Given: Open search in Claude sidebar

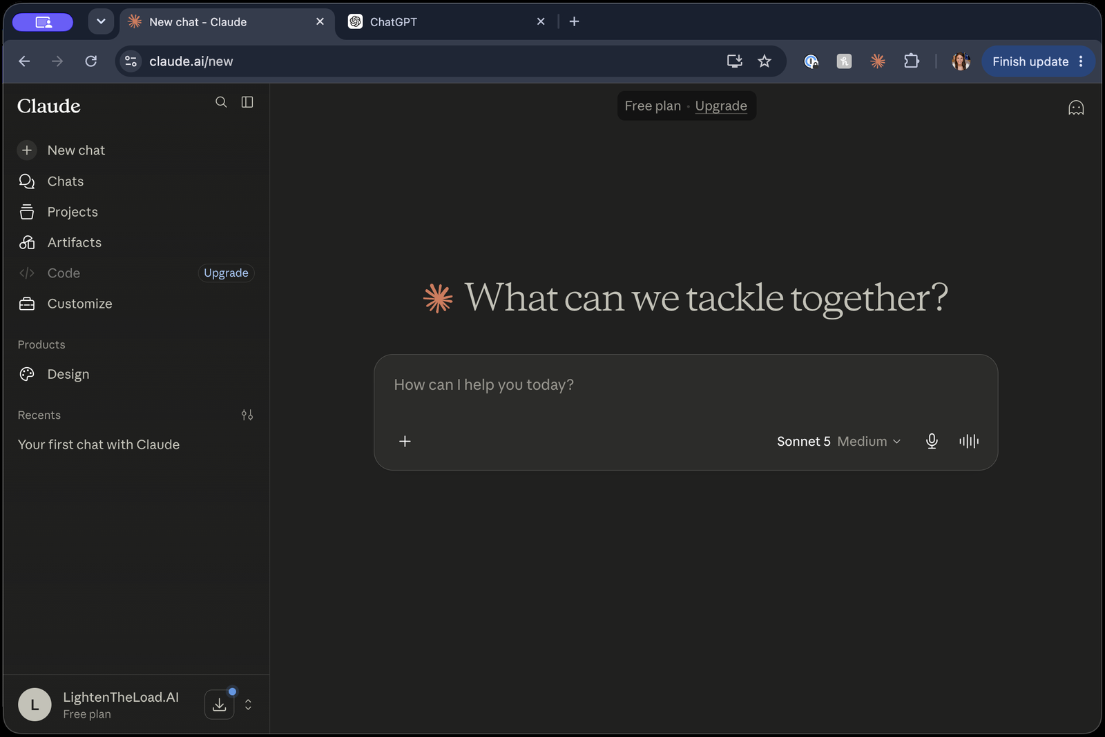Looking at the screenshot, I should click(221, 102).
